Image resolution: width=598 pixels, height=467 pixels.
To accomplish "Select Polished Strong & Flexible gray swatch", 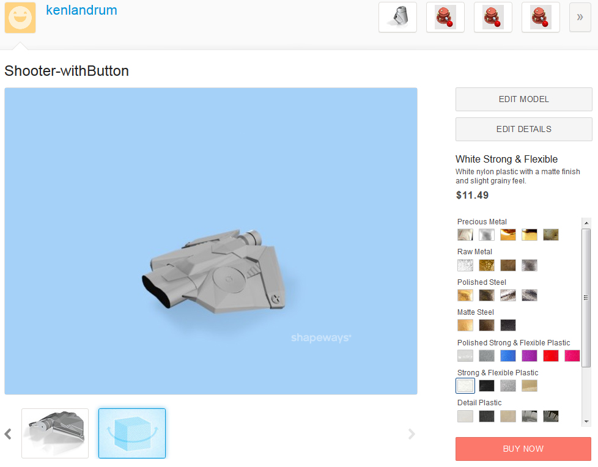I will pyautogui.click(x=487, y=356).
